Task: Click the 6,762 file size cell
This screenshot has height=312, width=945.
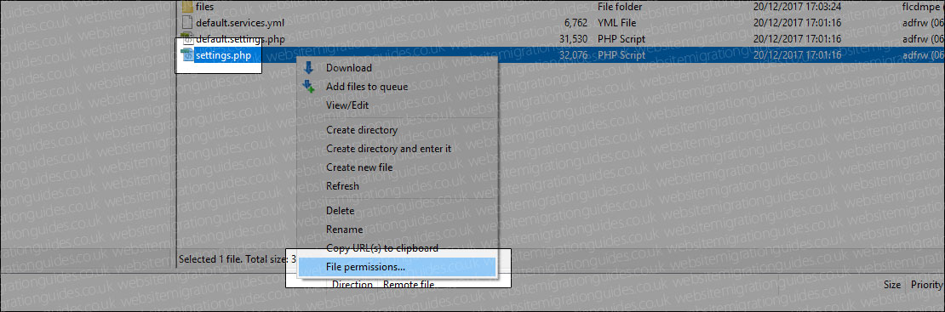Action: [x=576, y=23]
